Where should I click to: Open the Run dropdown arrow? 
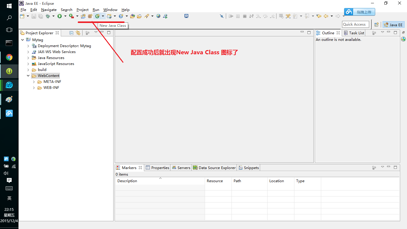coord(65,16)
